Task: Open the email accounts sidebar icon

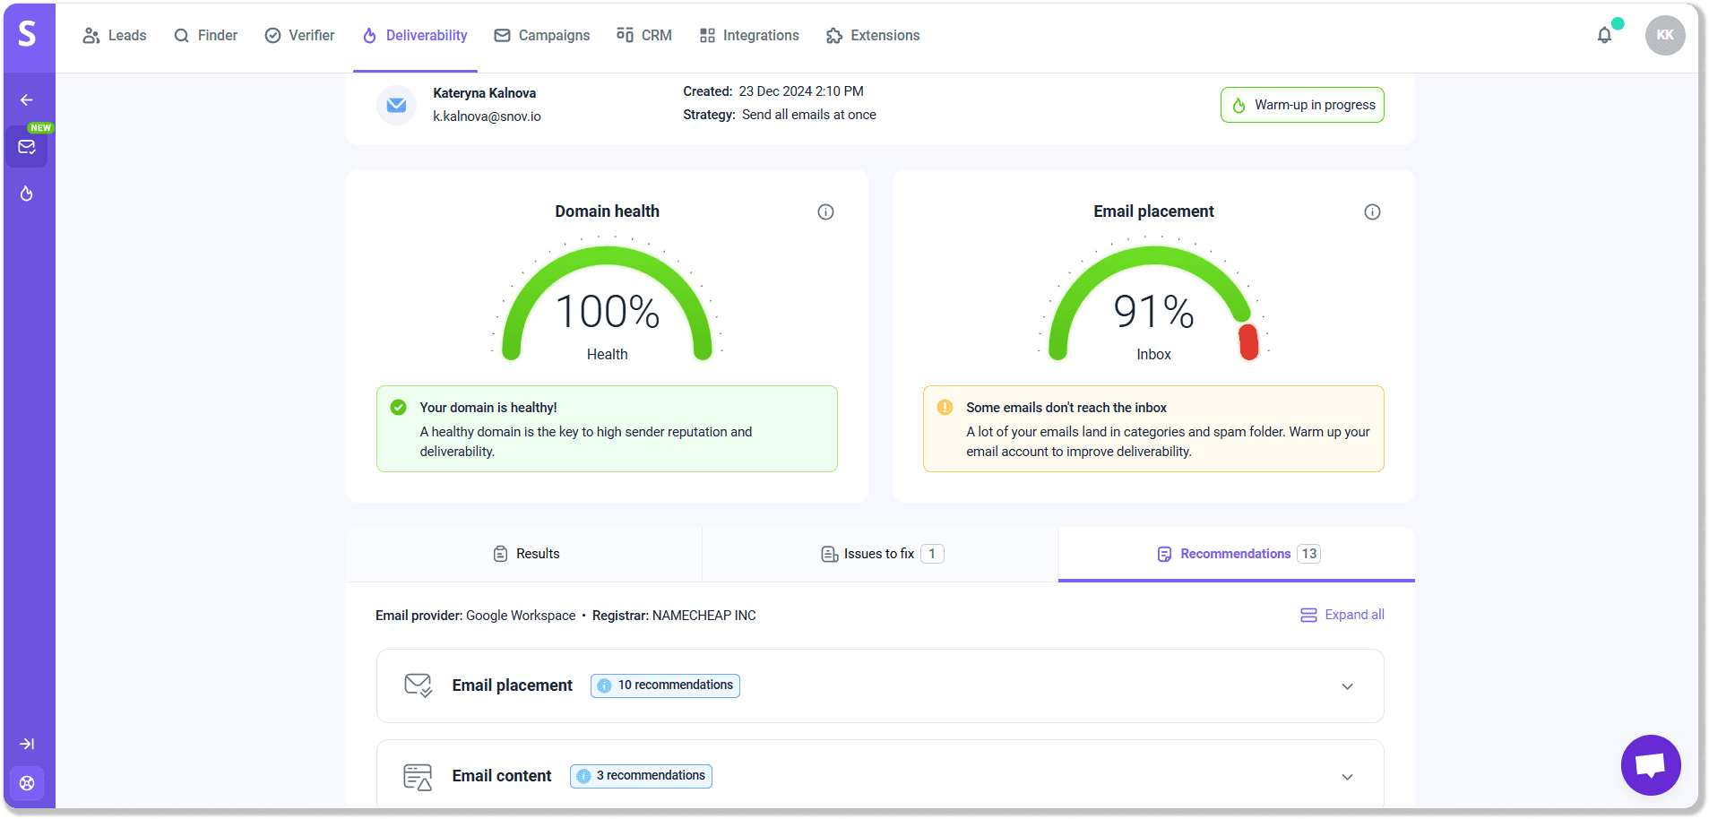Action: (27, 147)
